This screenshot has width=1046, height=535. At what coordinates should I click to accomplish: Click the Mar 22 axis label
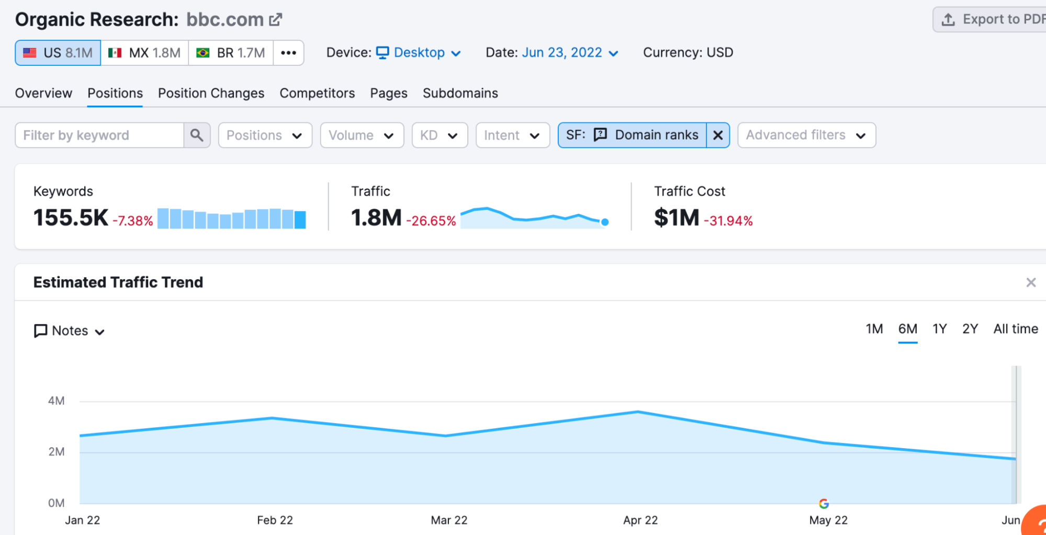(x=449, y=520)
